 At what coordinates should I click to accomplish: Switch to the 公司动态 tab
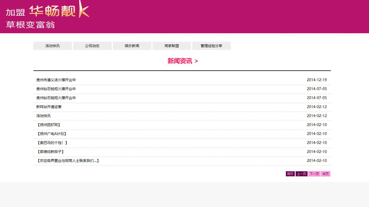(x=92, y=46)
